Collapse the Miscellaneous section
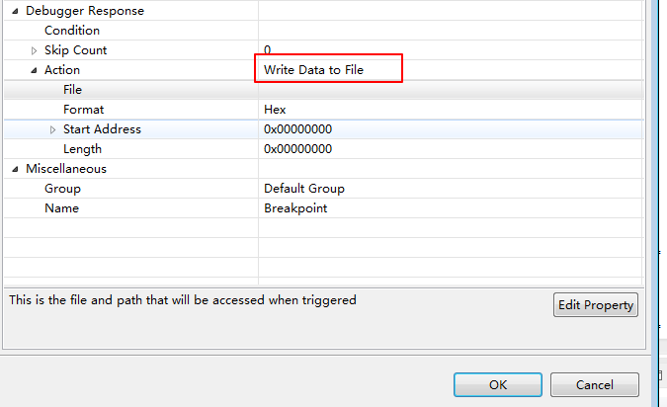The image size is (667, 407). (x=16, y=169)
